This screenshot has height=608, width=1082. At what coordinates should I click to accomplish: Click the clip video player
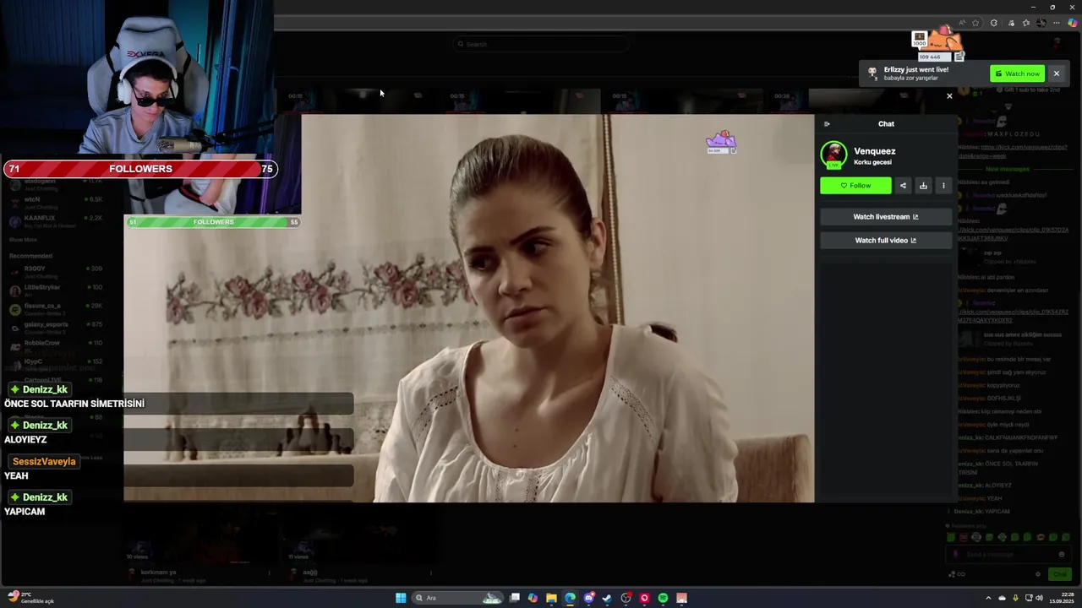(x=469, y=308)
